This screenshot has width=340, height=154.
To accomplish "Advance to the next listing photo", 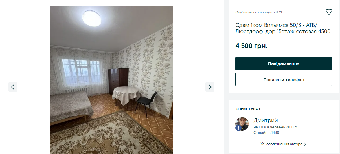I will (x=210, y=87).
